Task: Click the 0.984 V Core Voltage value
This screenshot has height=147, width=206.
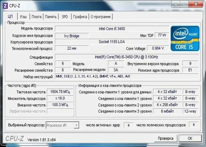Action: pyautogui.click(x=158, y=48)
